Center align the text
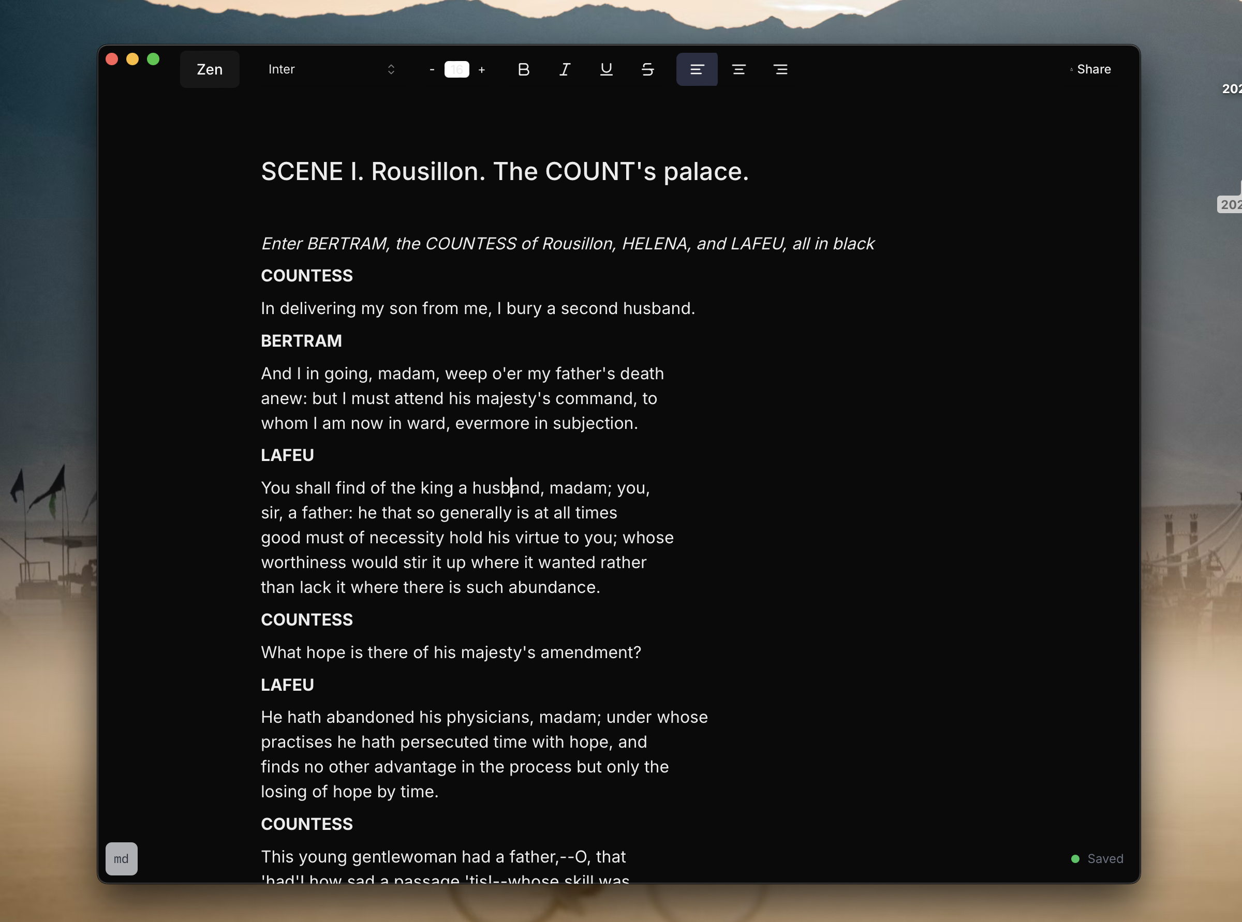The width and height of the screenshot is (1242, 922). pyautogui.click(x=738, y=69)
